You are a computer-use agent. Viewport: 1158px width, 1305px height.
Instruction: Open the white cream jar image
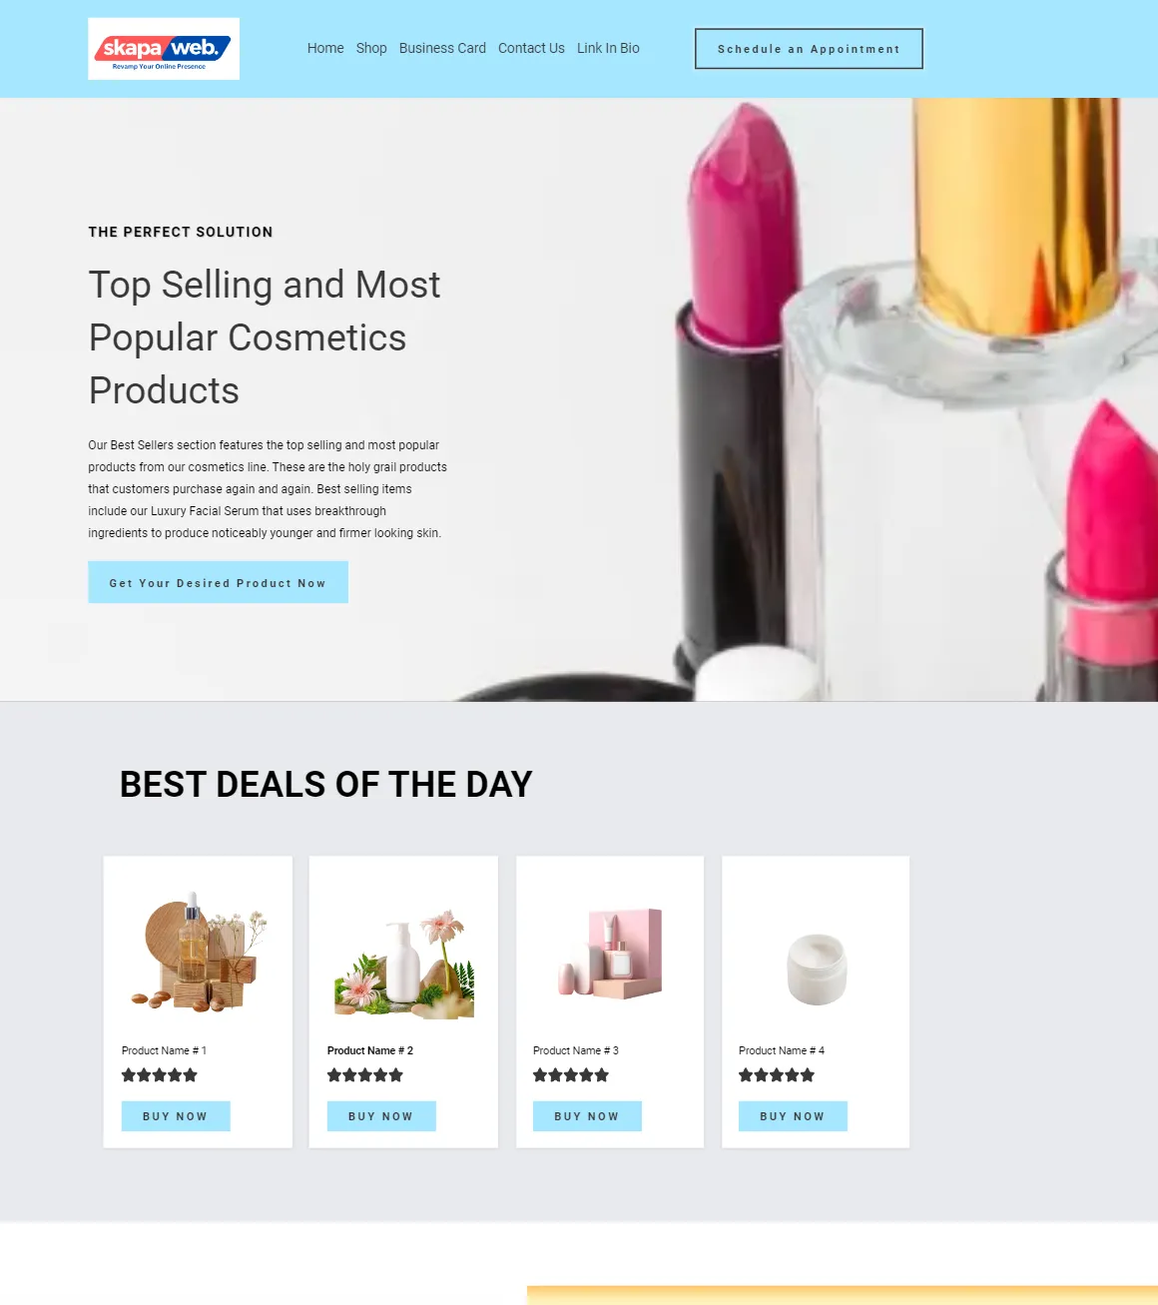[x=817, y=968]
